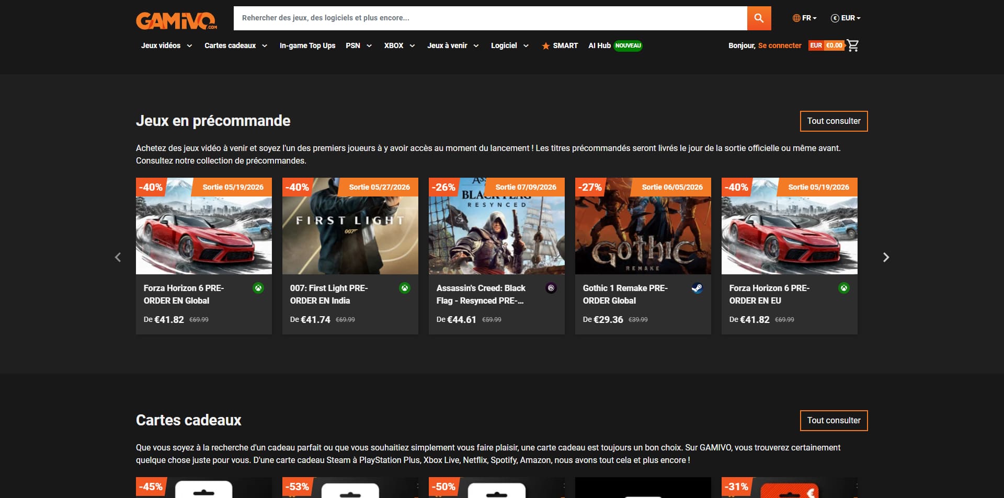The height and width of the screenshot is (498, 1004).
Task: Show previous pre-order games with left arrow
Action: pos(118,257)
